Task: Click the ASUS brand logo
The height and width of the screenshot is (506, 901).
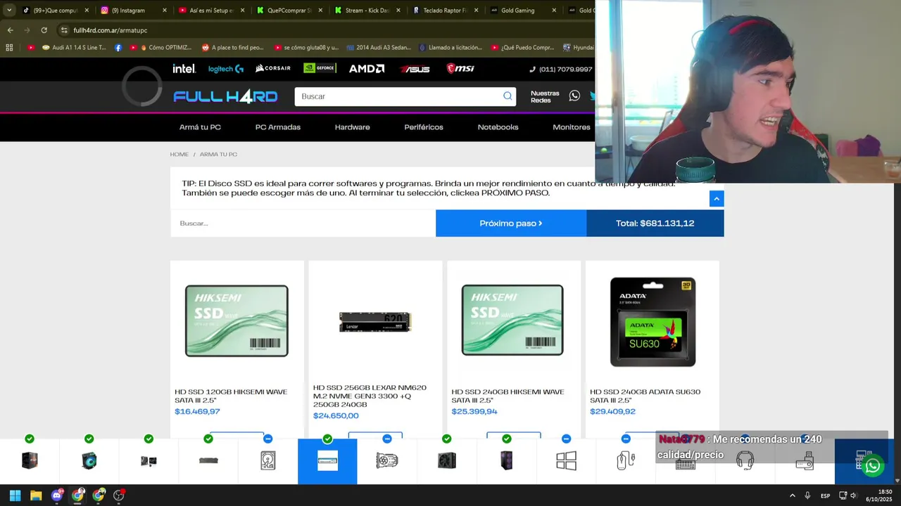Action: (x=415, y=68)
